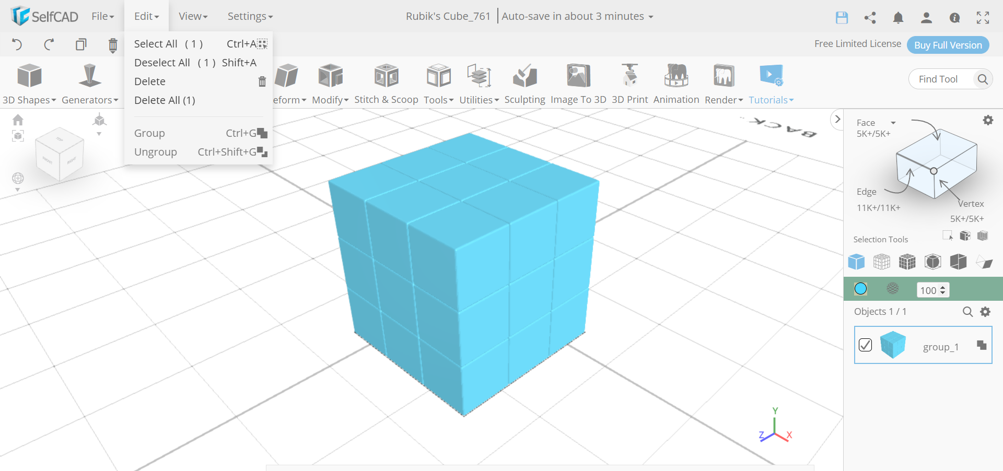The image size is (1003, 471).
Task: Open the Generators tool icon
Action: pyautogui.click(x=90, y=75)
